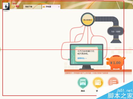
Task: Select the 存钱罐 tab
Action: click(x=51, y=7)
